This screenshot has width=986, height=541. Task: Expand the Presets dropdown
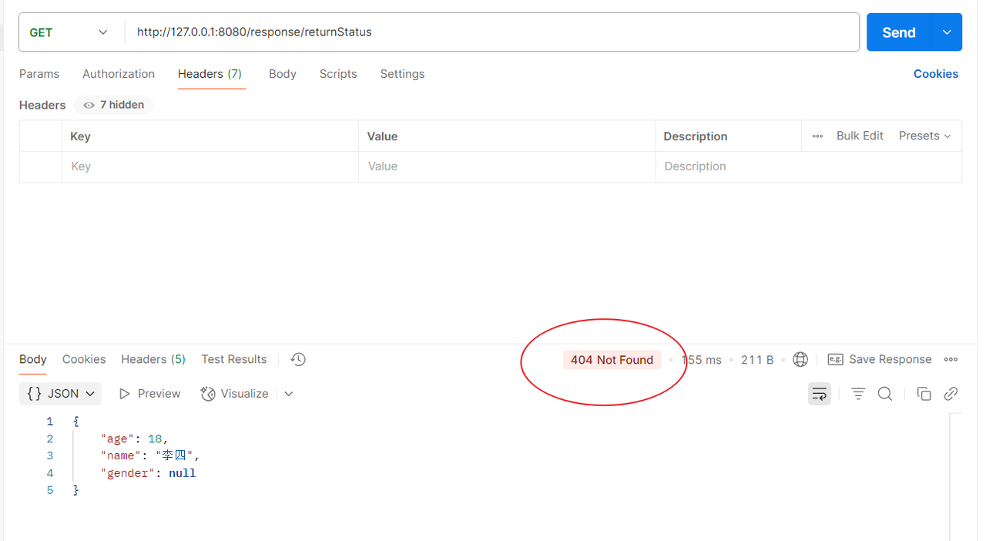pos(924,136)
